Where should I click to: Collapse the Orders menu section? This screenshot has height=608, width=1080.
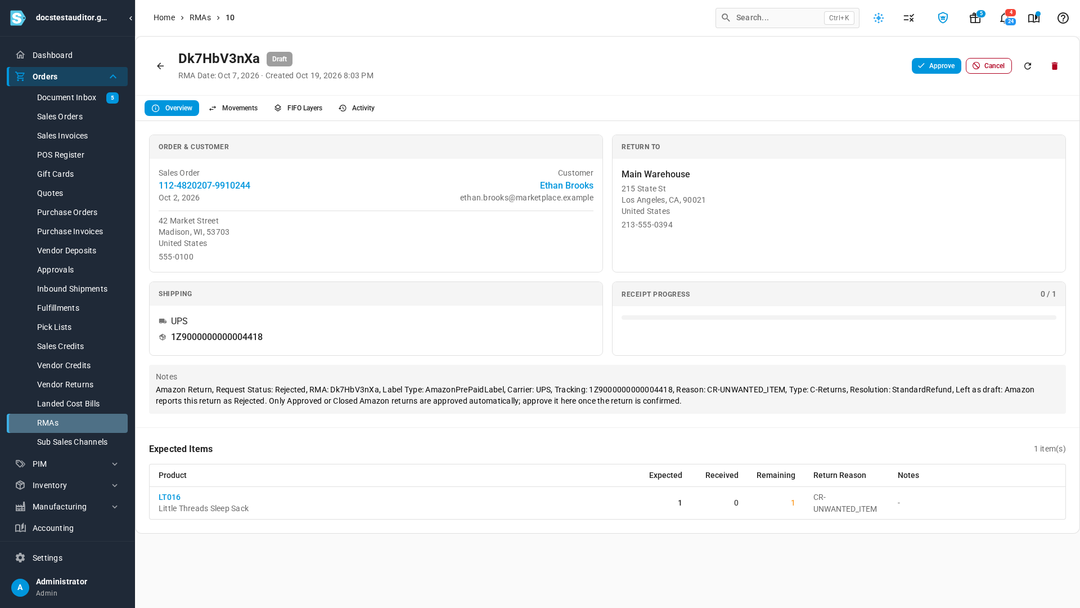click(113, 77)
